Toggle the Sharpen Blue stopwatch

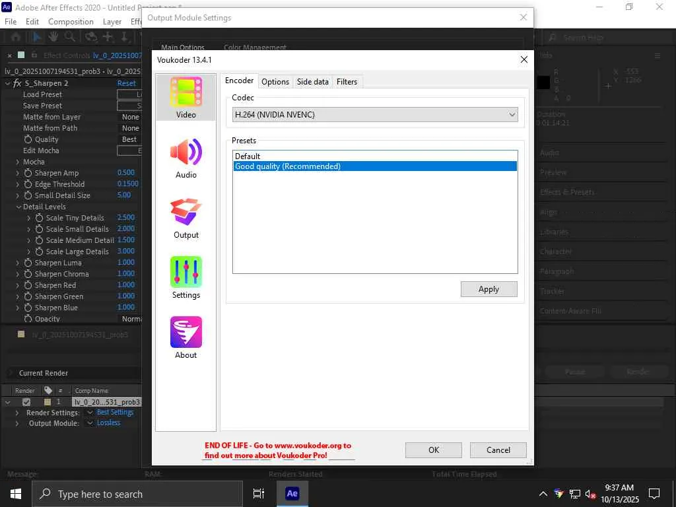(28, 308)
